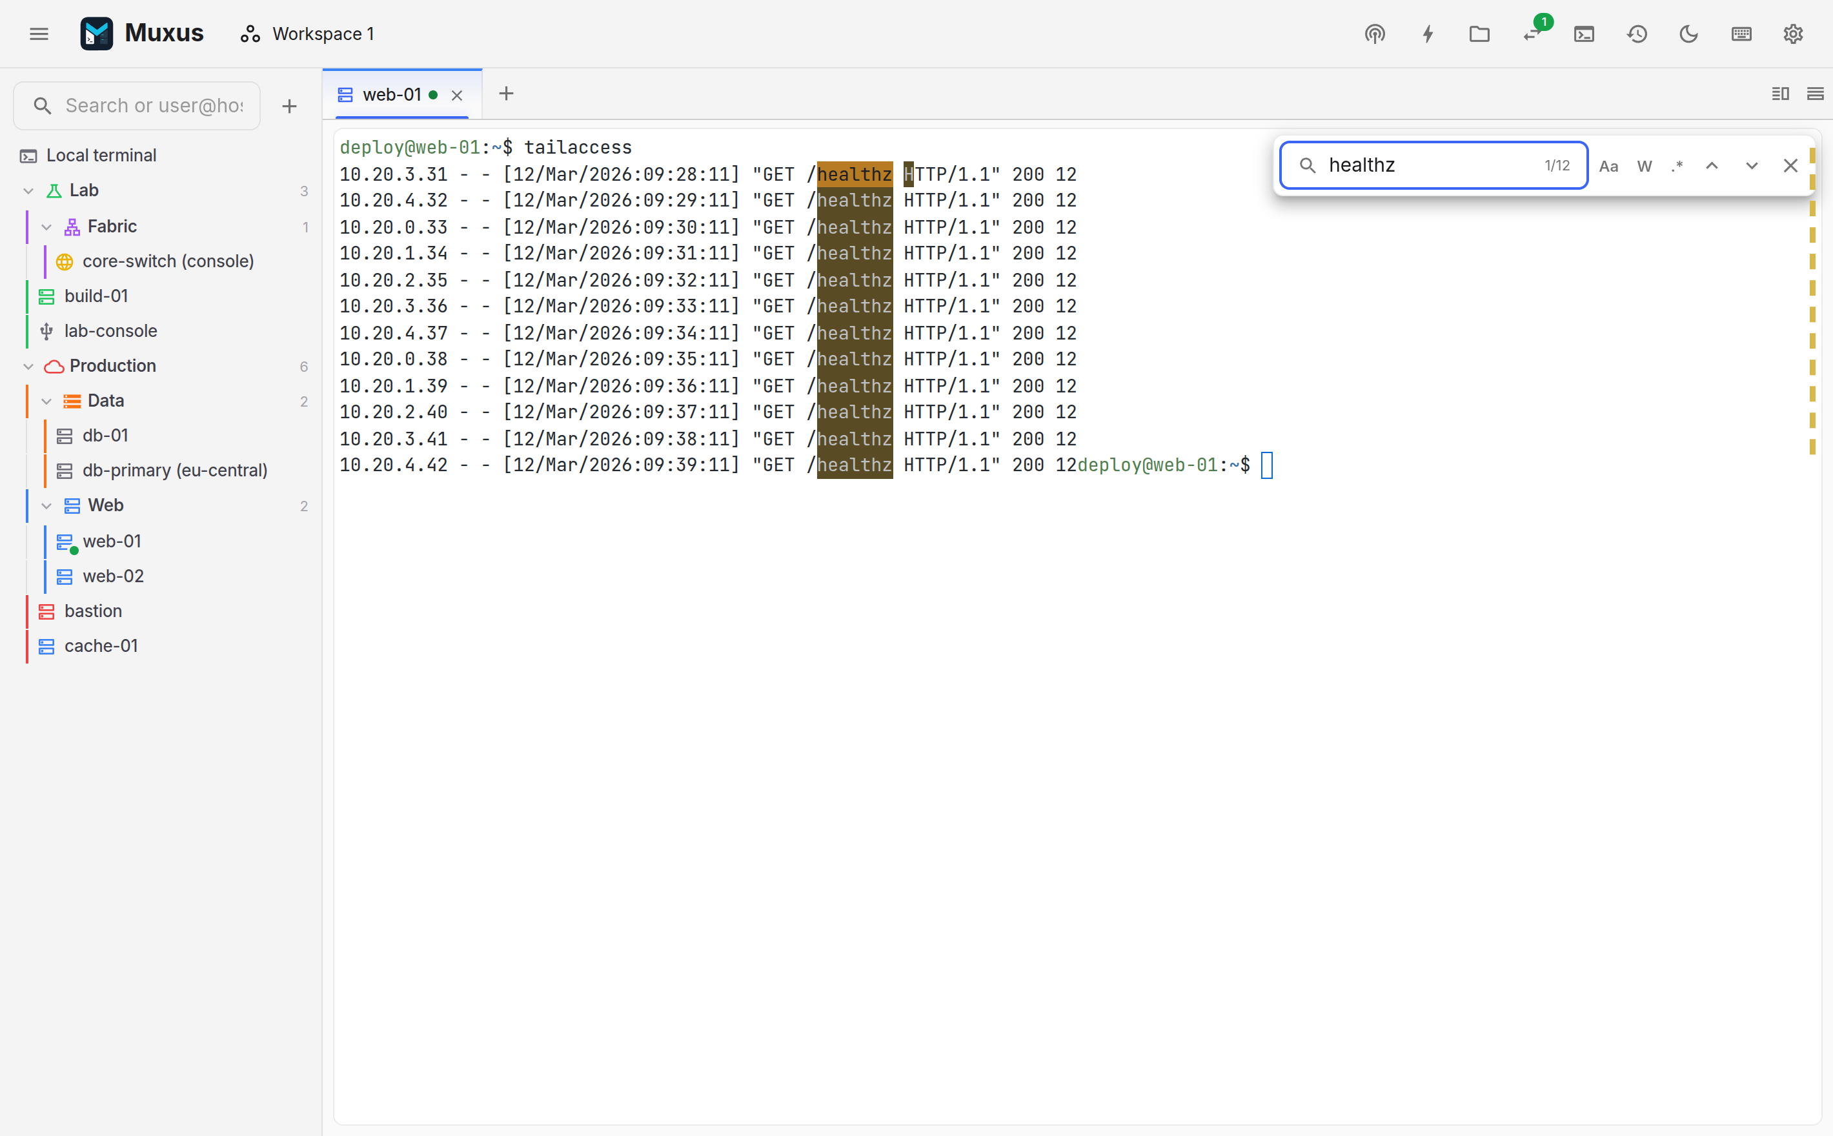
Task: Click the highlighted healthz match on first line
Action: pyautogui.click(x=855, y=174)
